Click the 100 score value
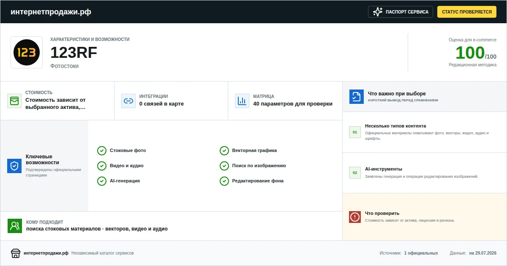Viewport: 507px width, 266px height. [x=470, y=53]
